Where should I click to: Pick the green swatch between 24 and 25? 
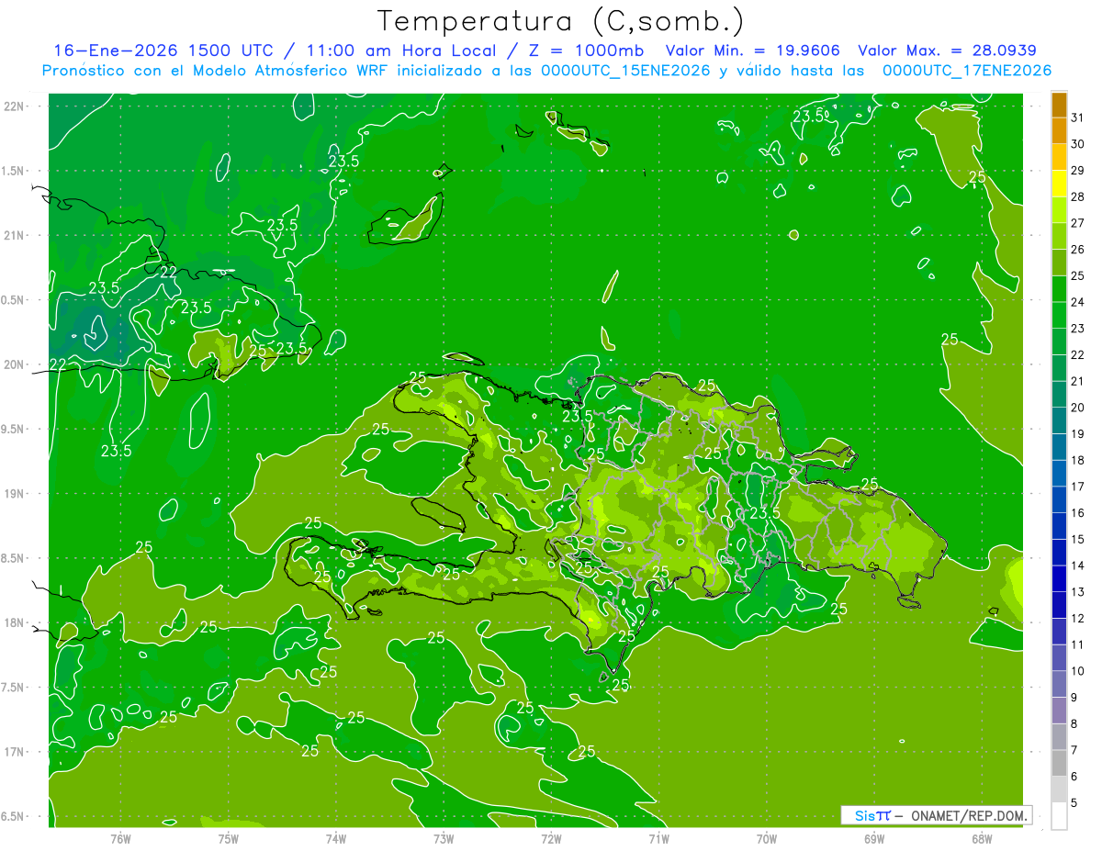click(1059, 289)
